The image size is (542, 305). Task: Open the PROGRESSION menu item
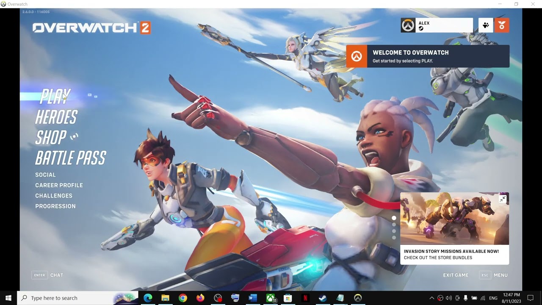(55, 206)
